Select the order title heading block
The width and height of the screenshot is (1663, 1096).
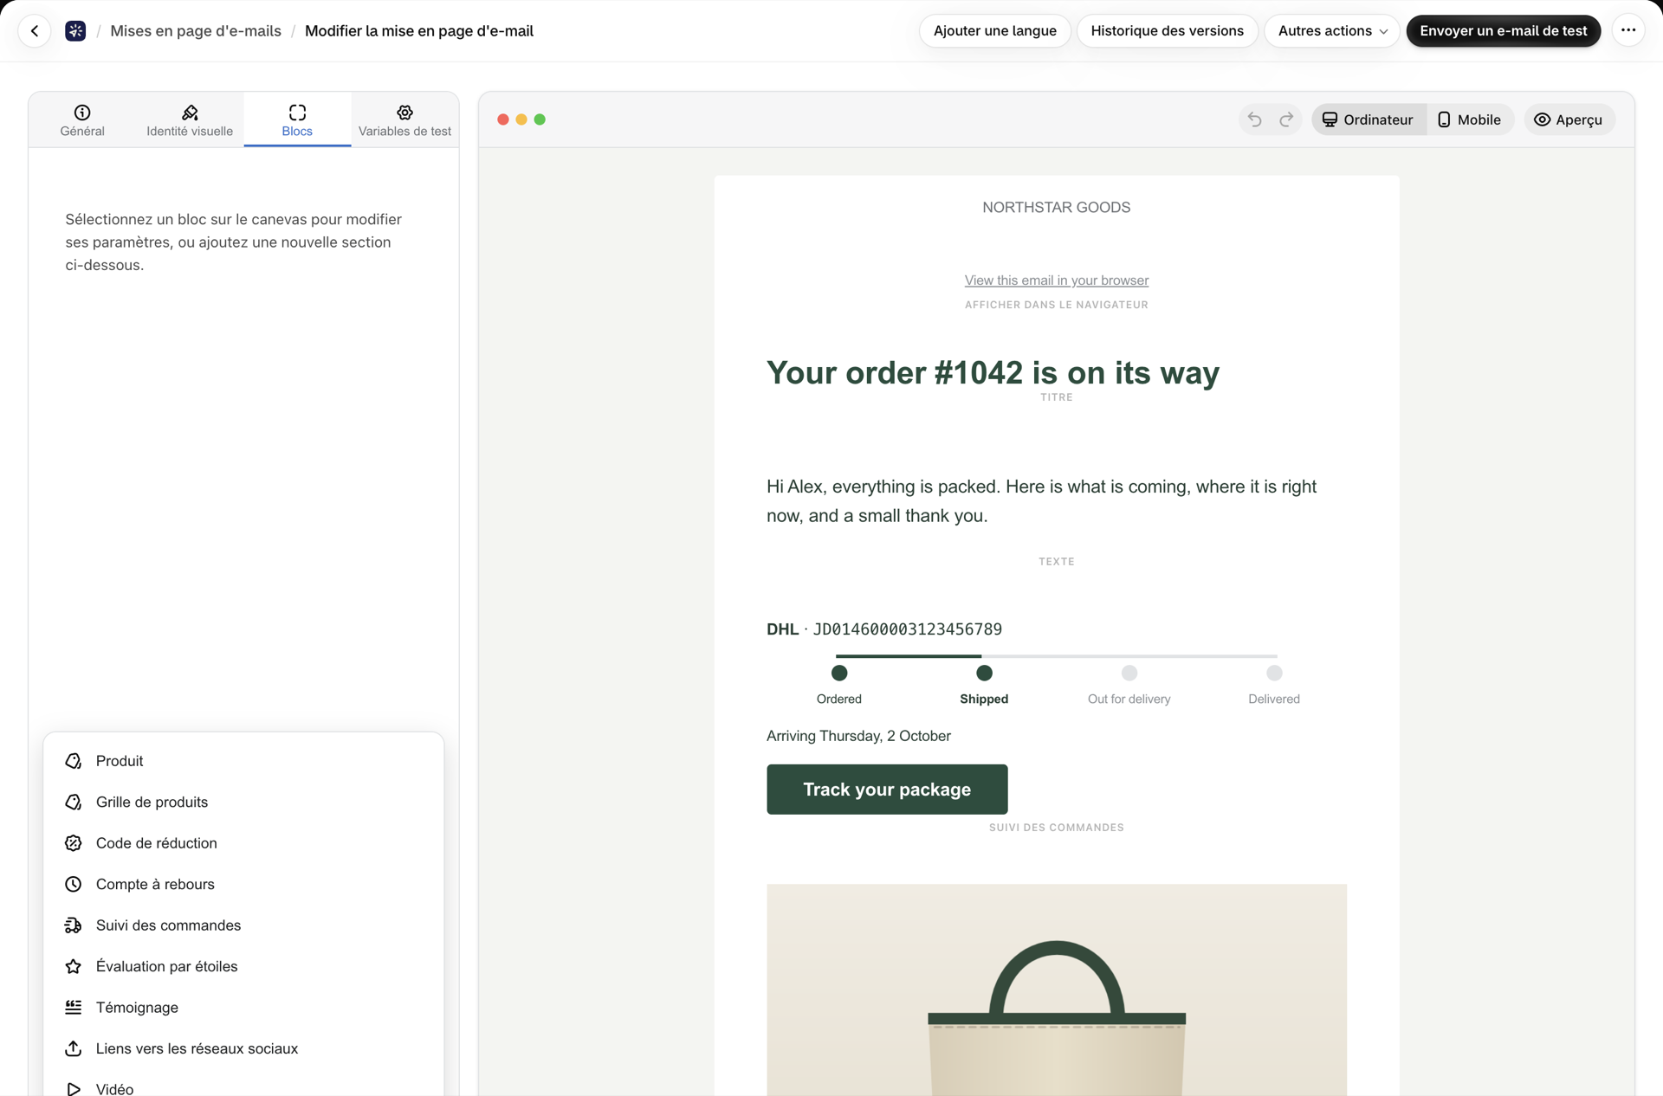993,373
